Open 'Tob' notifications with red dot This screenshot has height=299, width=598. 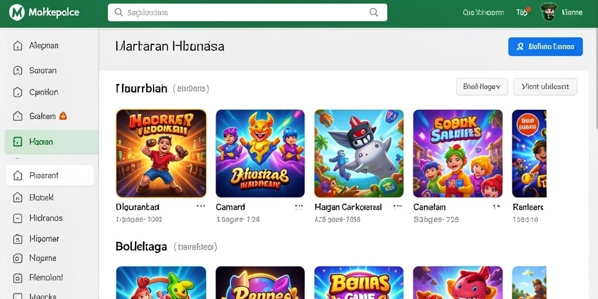(523, 12)
